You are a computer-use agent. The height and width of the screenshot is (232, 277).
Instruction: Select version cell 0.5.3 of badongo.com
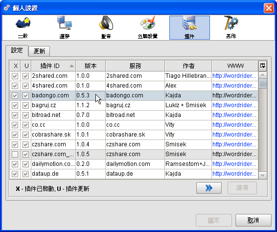[91, 95]
